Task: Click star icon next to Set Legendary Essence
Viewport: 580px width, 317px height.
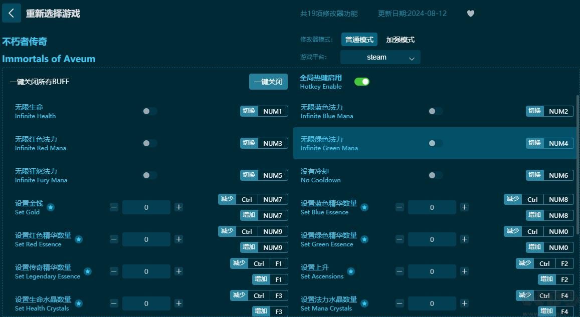Action: tap(88, 271)
